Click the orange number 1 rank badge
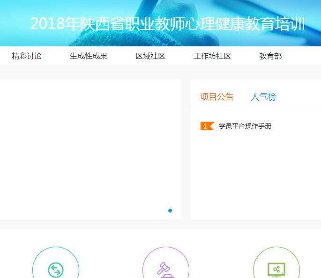Viewport: 321px width, 278px height. pos(207,126)
